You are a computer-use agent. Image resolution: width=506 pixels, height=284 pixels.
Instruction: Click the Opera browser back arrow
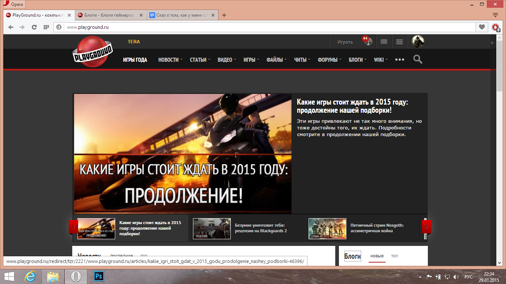pos(11,27)
